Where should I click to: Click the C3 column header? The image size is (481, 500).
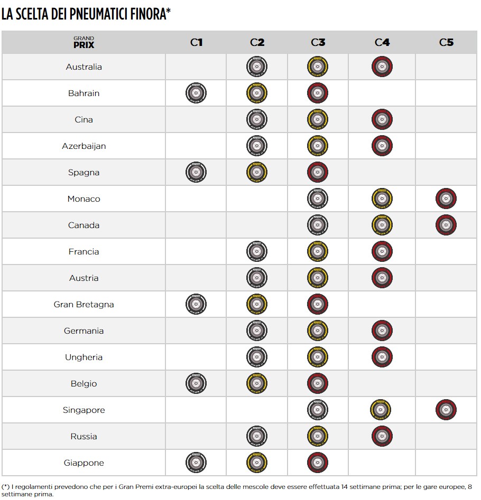318,42
